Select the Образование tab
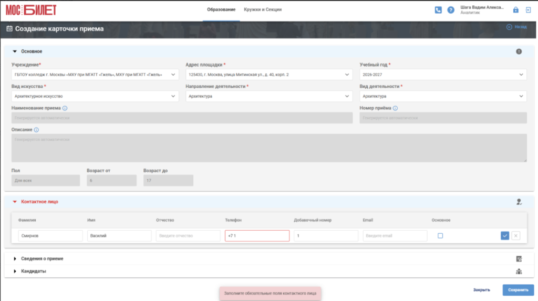The height and width of the screenshot is (301, 538). point(221,9)
